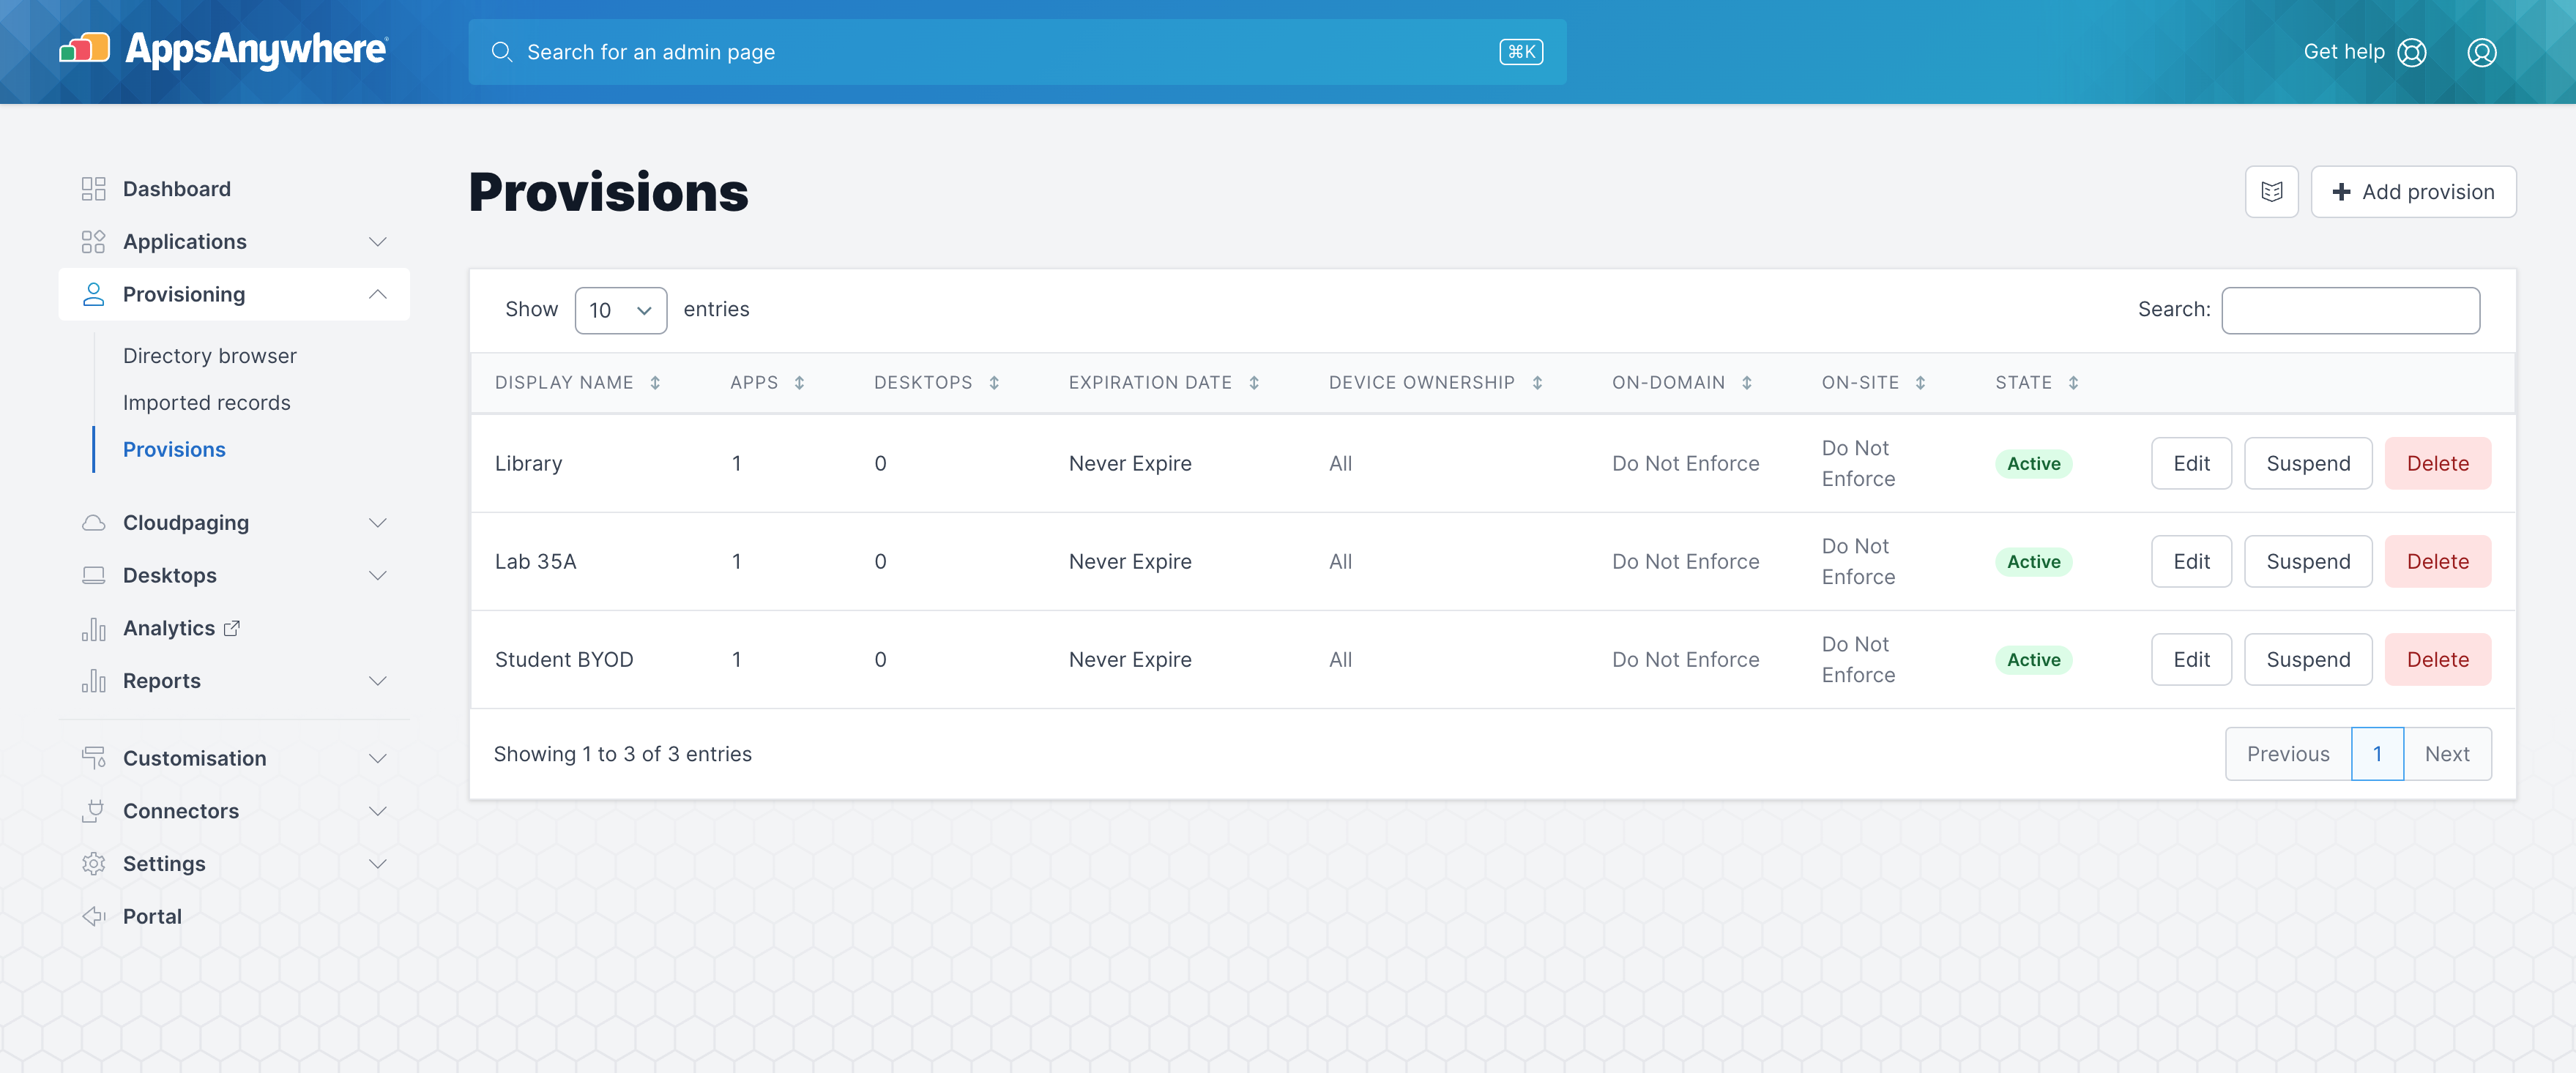Click the Provisioning person icon

click(94, 293)
